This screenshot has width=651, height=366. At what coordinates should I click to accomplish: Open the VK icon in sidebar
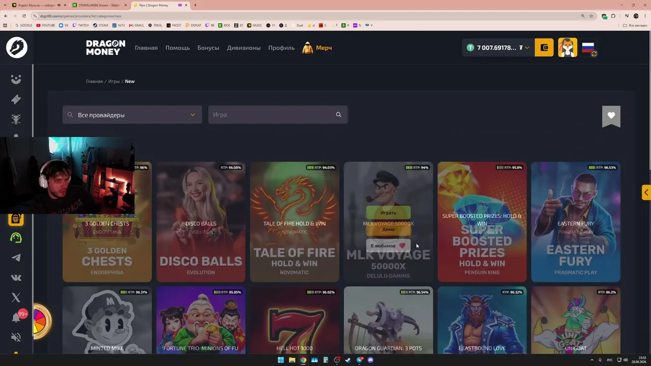pos(16,278)
